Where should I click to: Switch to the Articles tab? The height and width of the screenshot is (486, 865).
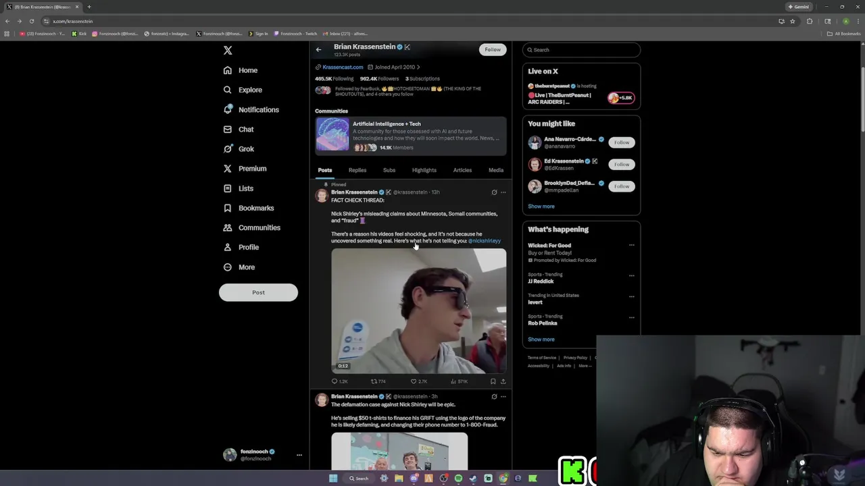click(x=462, y=170)
